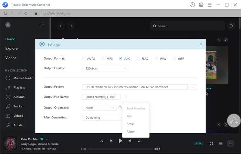The height and width of the screenshot is (154, 241).
Task: Open the conversion history clock icon
Action: [x=192, y=5]
